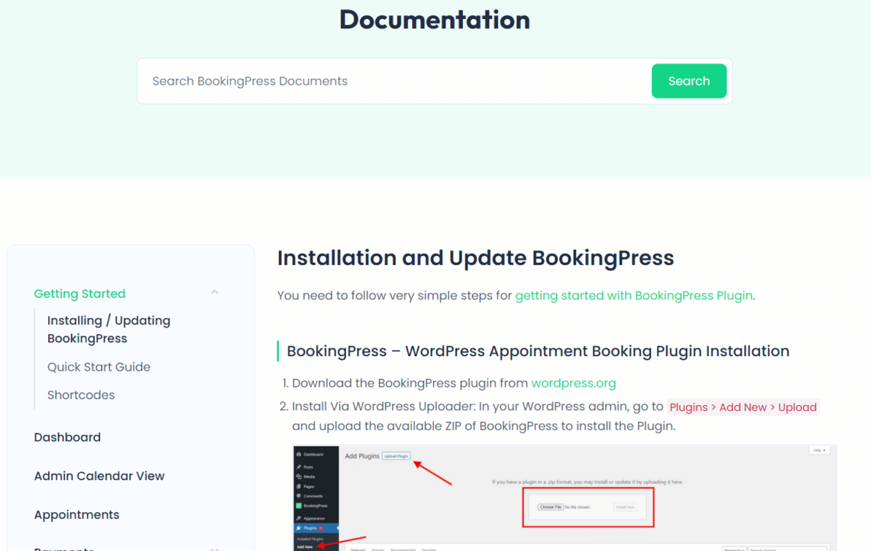Select the Comments bubble icon in the screenshot

click(298, 496)
